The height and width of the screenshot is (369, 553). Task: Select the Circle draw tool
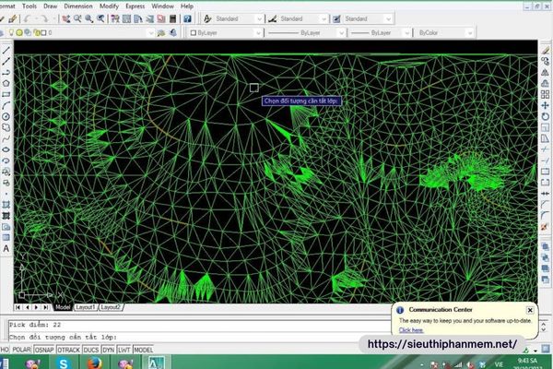(6, 116)
